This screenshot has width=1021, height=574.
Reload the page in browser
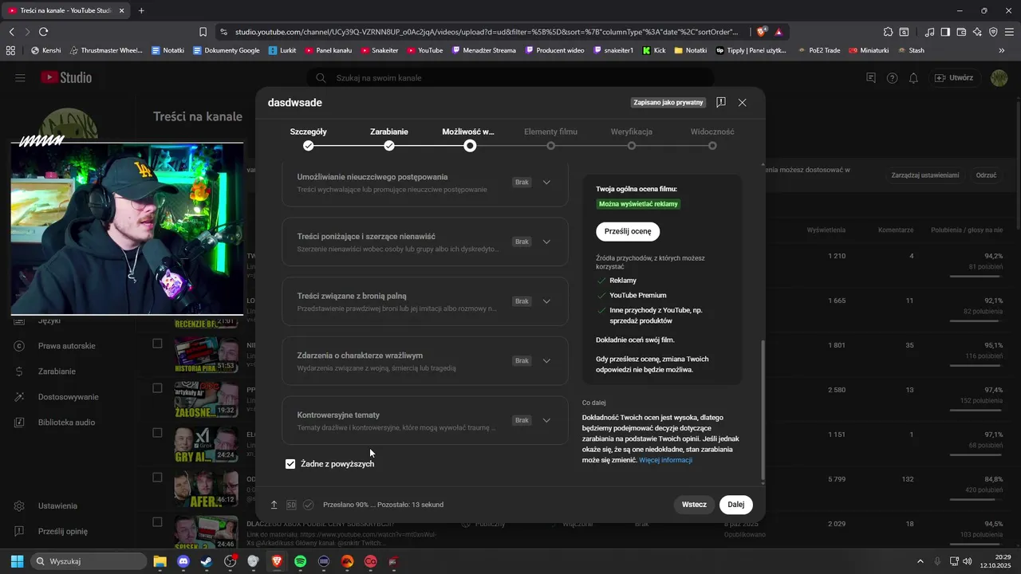43,32
